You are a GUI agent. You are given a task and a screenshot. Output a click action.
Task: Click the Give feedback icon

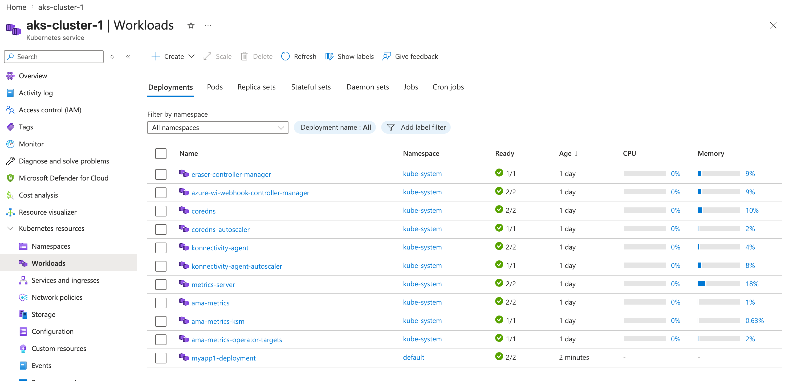click(387, 56)
